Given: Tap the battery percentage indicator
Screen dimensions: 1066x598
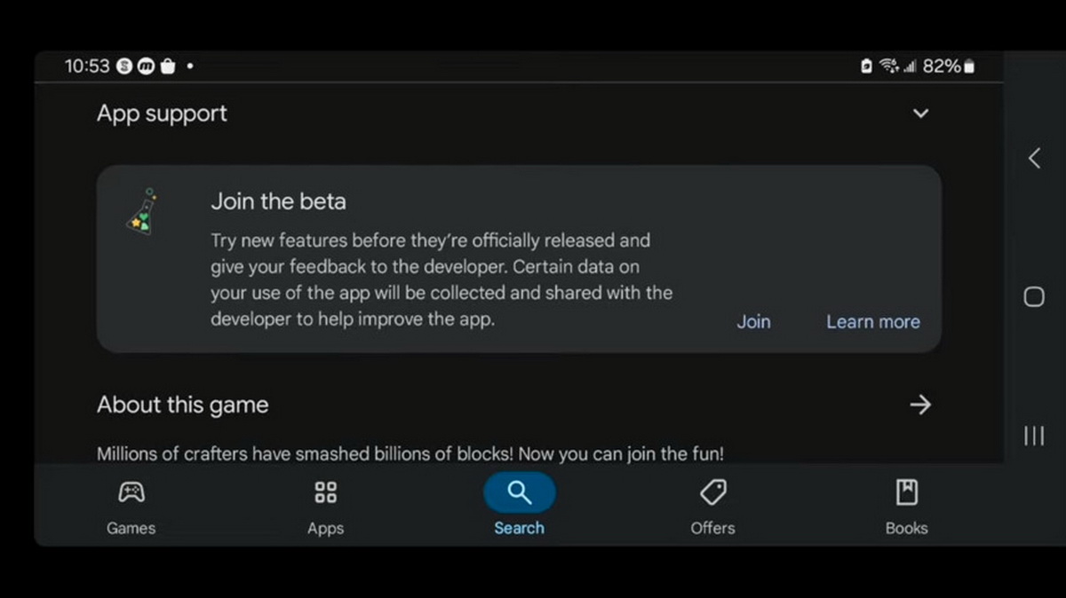Looking at the screenshot, I should 942,67.
